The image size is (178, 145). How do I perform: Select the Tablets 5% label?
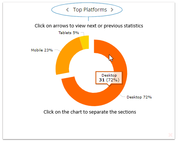69,33
